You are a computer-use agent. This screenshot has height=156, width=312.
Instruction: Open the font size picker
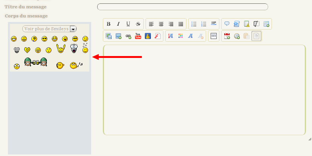pyautogui.click(x=171, y=36)
